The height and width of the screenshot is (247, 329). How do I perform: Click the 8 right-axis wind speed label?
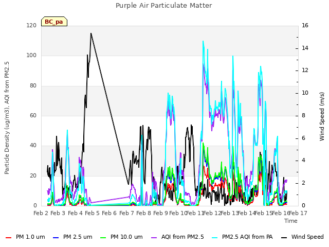point(303,115)
